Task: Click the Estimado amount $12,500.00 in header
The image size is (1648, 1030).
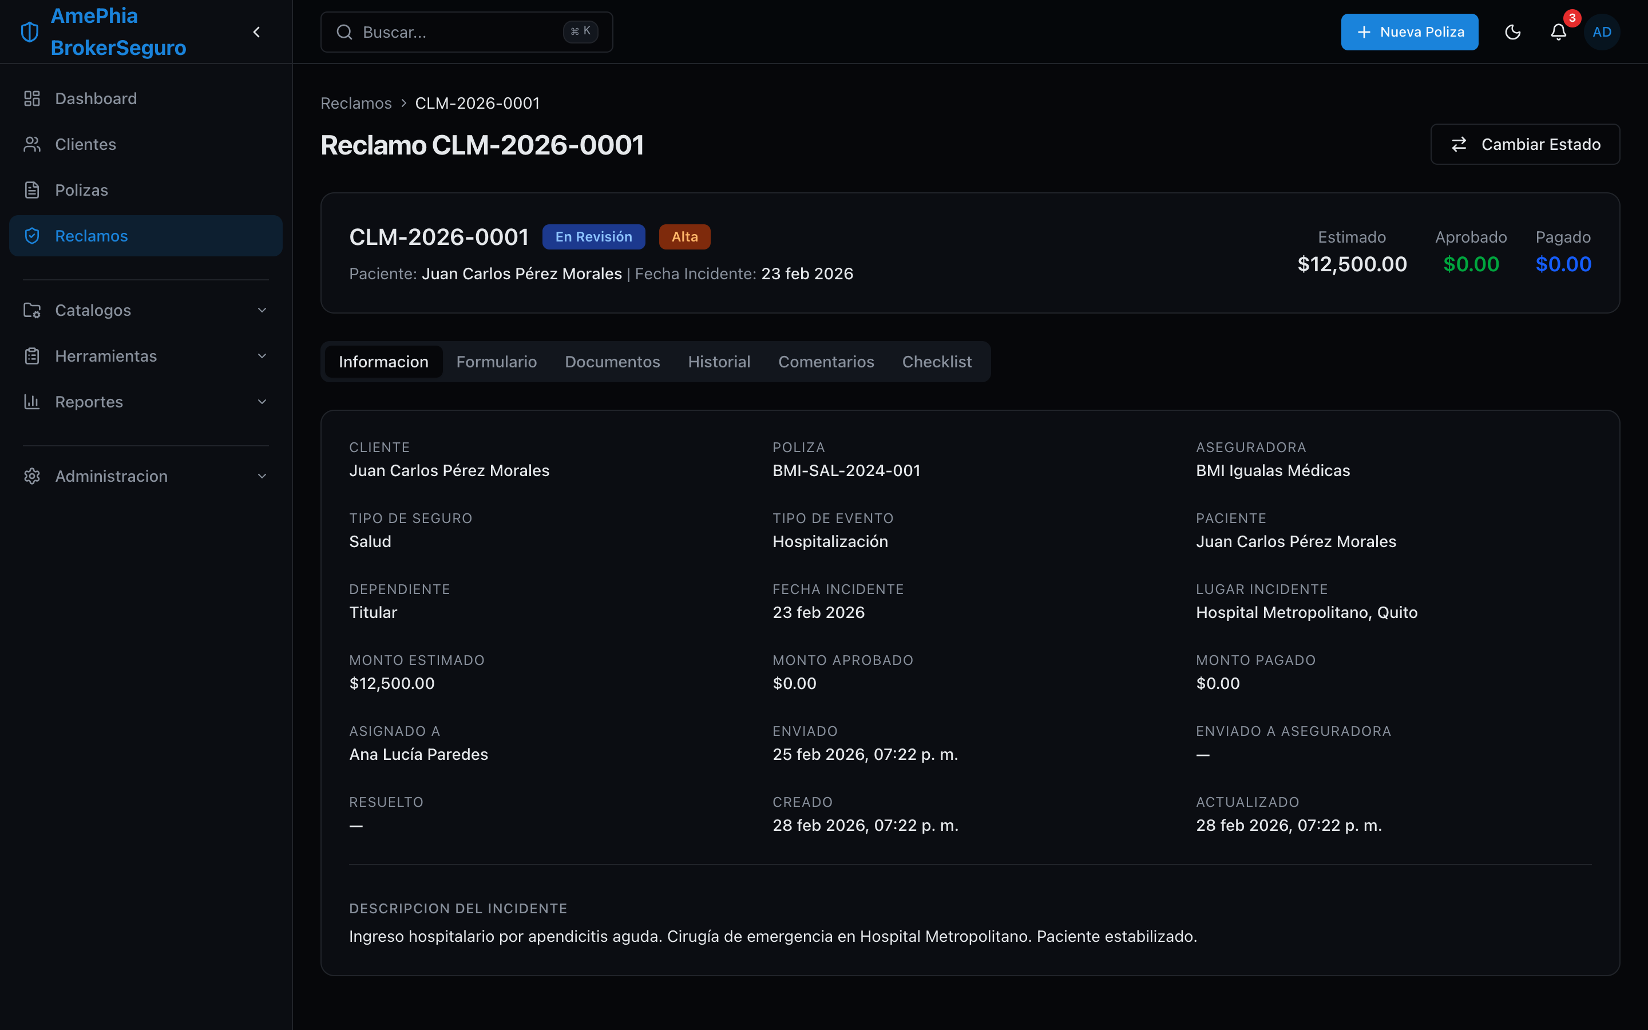Action: point(1352,264)
